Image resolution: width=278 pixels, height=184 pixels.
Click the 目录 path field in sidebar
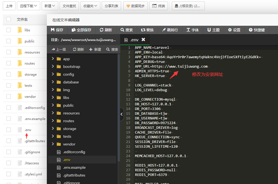click(x=83, y=40)
